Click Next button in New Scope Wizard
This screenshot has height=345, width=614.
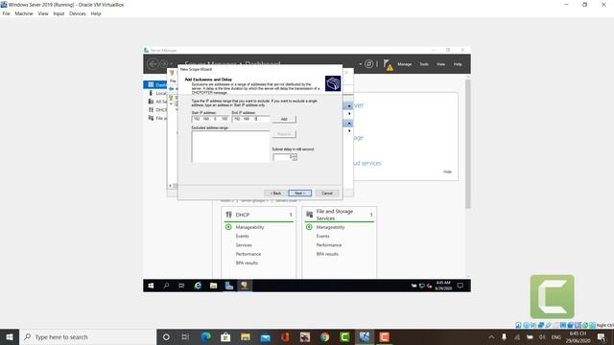point(300,194)
